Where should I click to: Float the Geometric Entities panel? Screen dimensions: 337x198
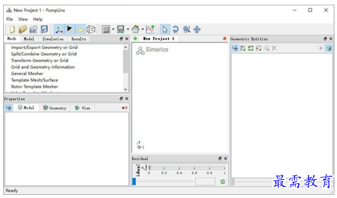(x=325, y=39)
